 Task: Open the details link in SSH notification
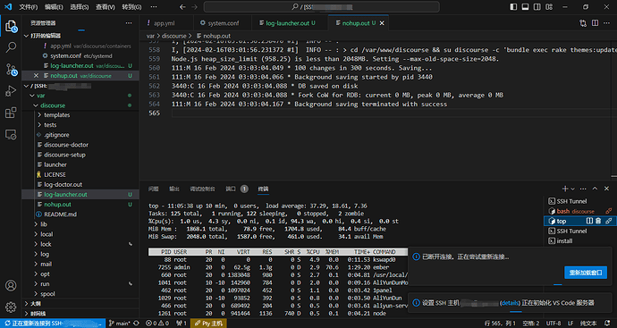(510, 303)
